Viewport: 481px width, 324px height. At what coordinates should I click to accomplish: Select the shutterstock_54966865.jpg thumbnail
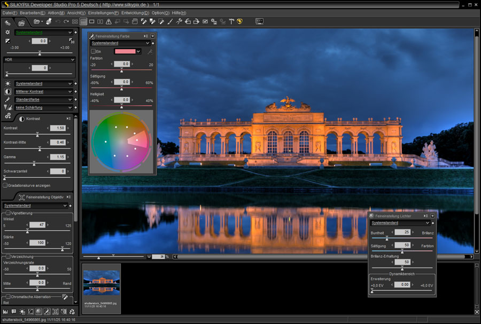pyautogui.click(x=102, y=283)
